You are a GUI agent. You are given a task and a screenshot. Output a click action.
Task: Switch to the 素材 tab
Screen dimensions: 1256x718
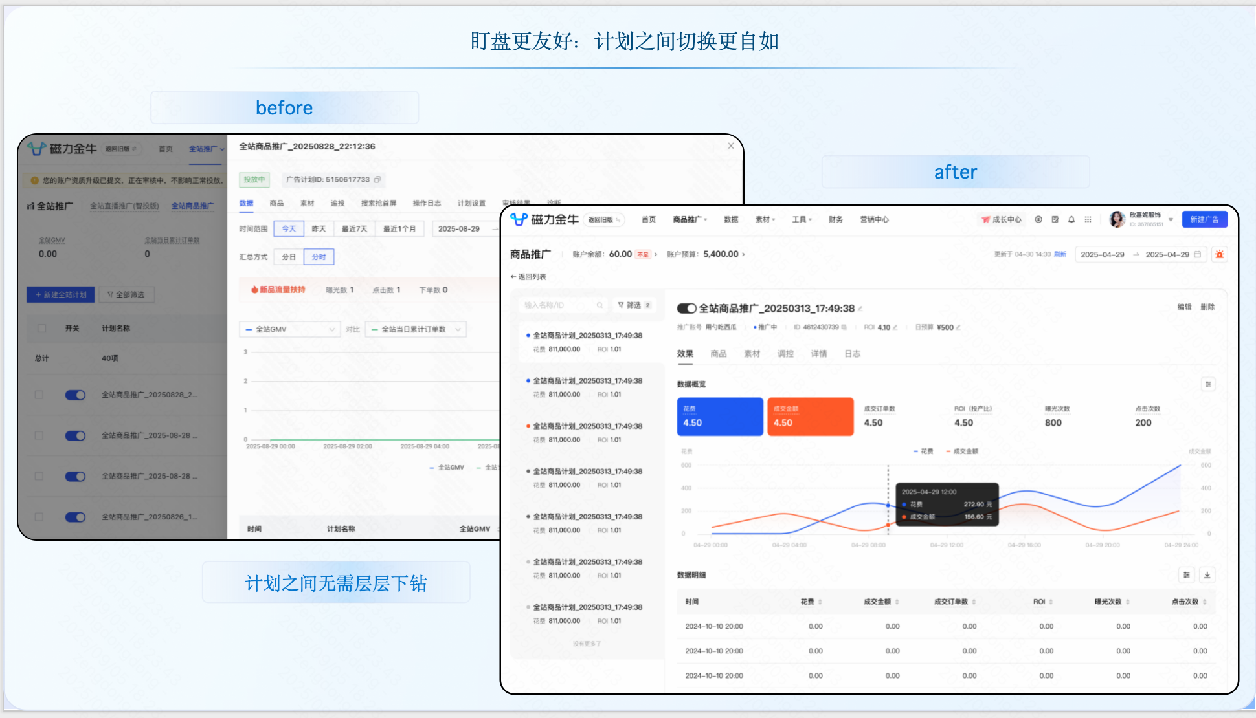[x=752, y=354]
